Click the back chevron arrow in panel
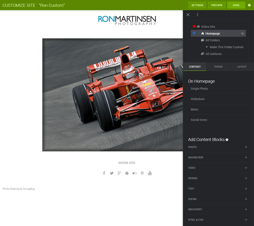The image size is (254, 226). tap(198, 15)
